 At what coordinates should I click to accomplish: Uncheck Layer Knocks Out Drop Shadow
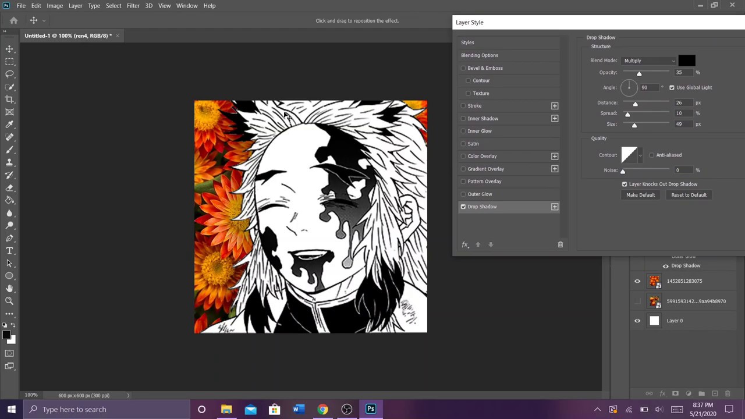[x=625, y=184]
